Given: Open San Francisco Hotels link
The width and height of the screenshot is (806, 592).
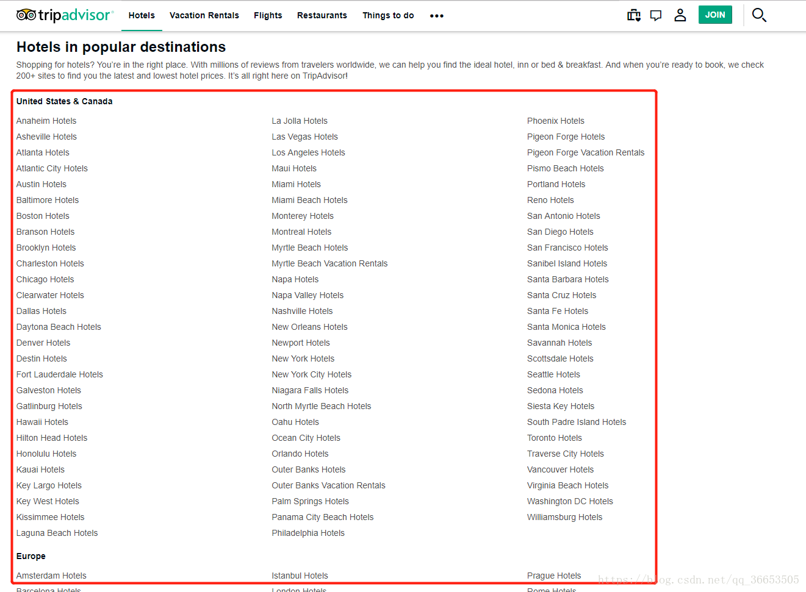Looking at the screenshot, I should pos(567,248).
